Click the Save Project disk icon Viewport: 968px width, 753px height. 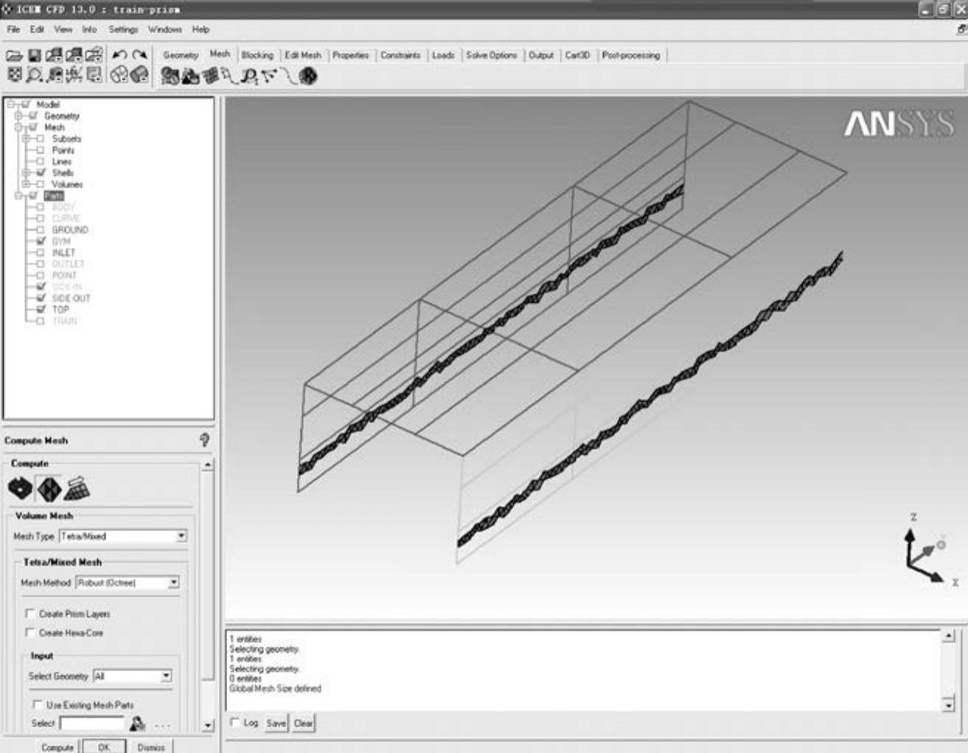[x=34, y=55]
